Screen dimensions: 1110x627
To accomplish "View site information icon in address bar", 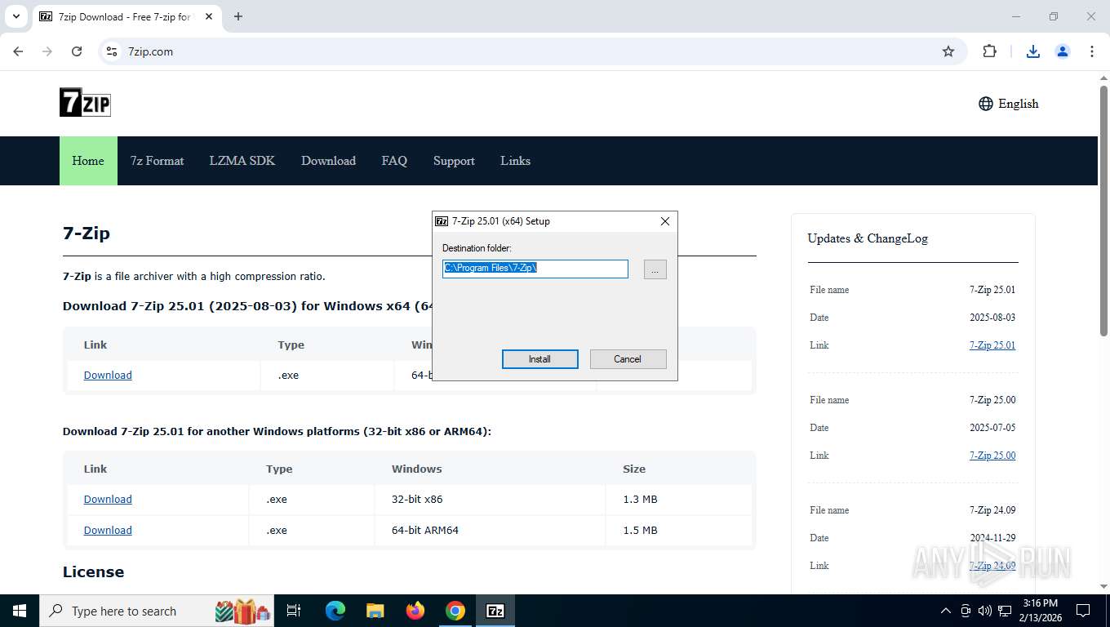I will pyautogui.click(x=112, y=51).
